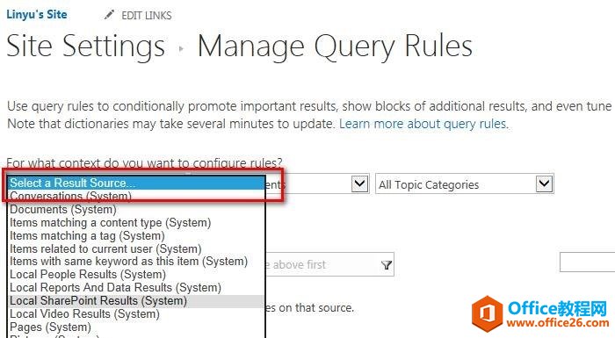Click the EDIT LINKS pencil icon

(x=109, y=15)
